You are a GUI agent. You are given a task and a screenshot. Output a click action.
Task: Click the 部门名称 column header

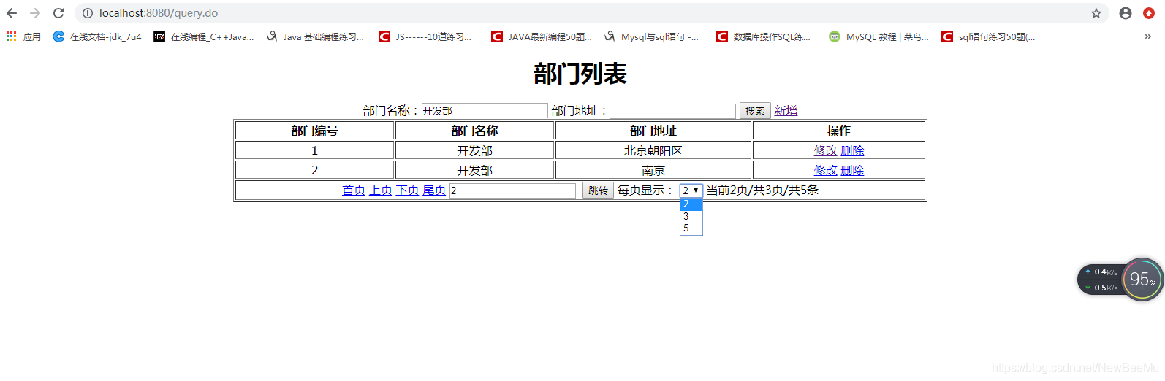475,131
